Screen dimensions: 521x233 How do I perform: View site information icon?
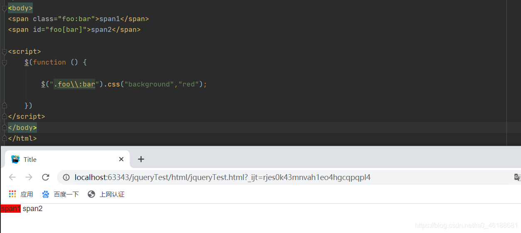pyautogui.click(x=66, y=178)
